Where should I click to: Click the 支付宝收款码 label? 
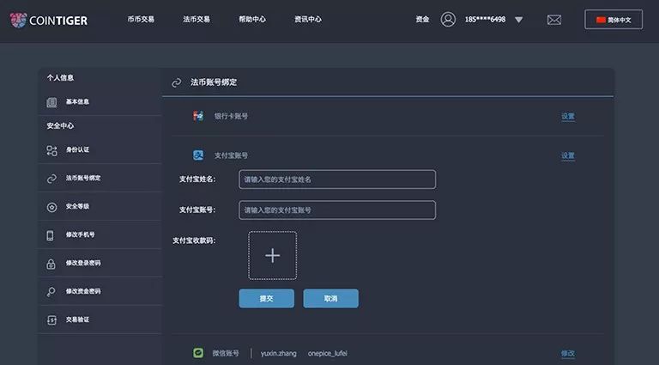pyautogui.click(x=194, y=240)
